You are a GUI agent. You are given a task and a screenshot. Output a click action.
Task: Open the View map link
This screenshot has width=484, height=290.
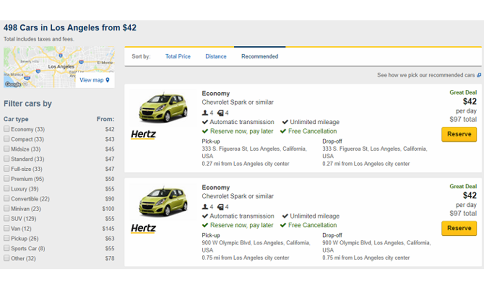pyautogui.click(x=91, y=80)
